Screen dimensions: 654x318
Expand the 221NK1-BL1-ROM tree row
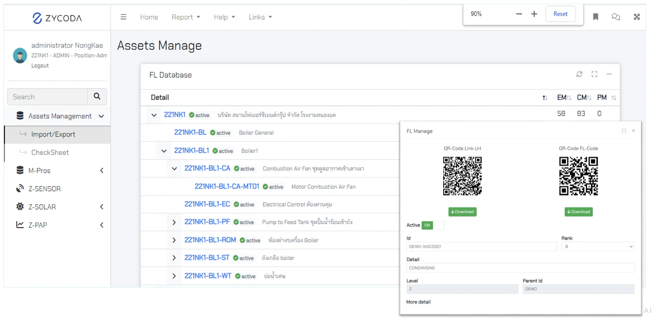click(x=174, y=240)
